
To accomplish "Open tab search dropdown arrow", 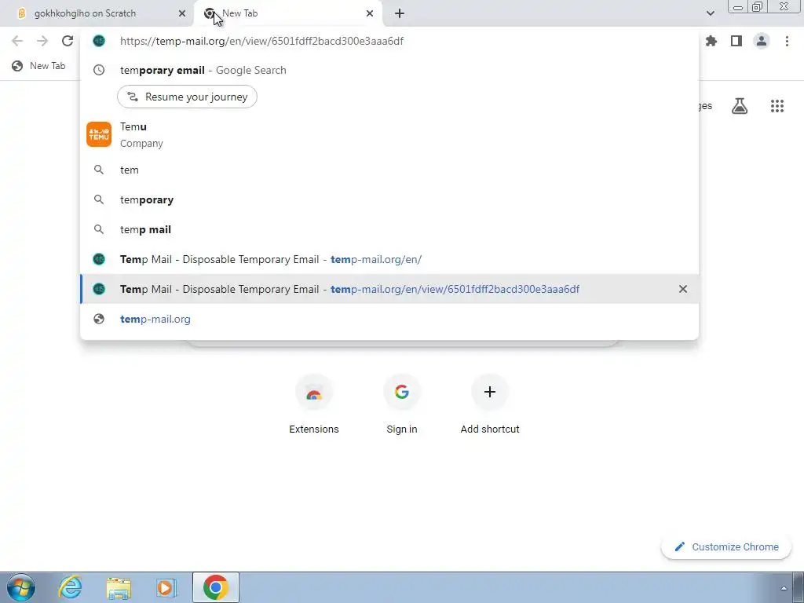I will tap(710, 13).
